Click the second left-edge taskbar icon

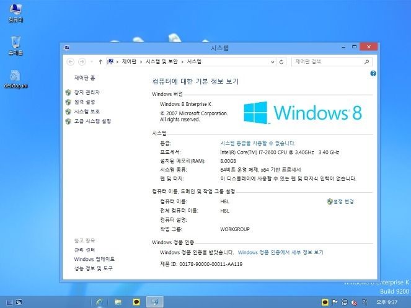click(x=19, y=302)
